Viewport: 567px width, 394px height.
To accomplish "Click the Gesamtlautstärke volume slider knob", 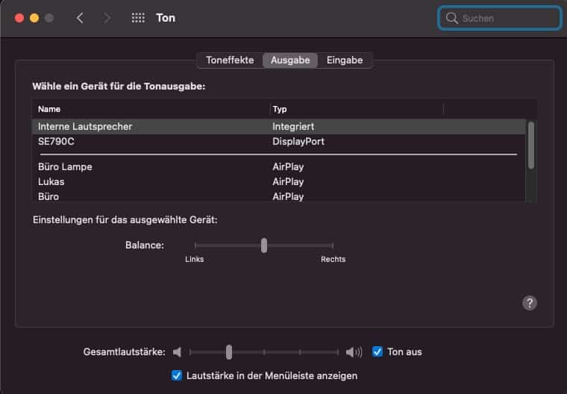I will pyautogui.click(x=229, y=351).
